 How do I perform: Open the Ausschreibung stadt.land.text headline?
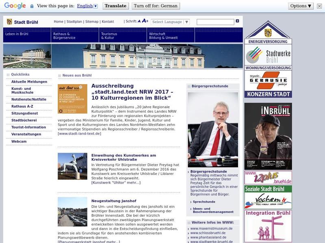[x=132, y=92]
